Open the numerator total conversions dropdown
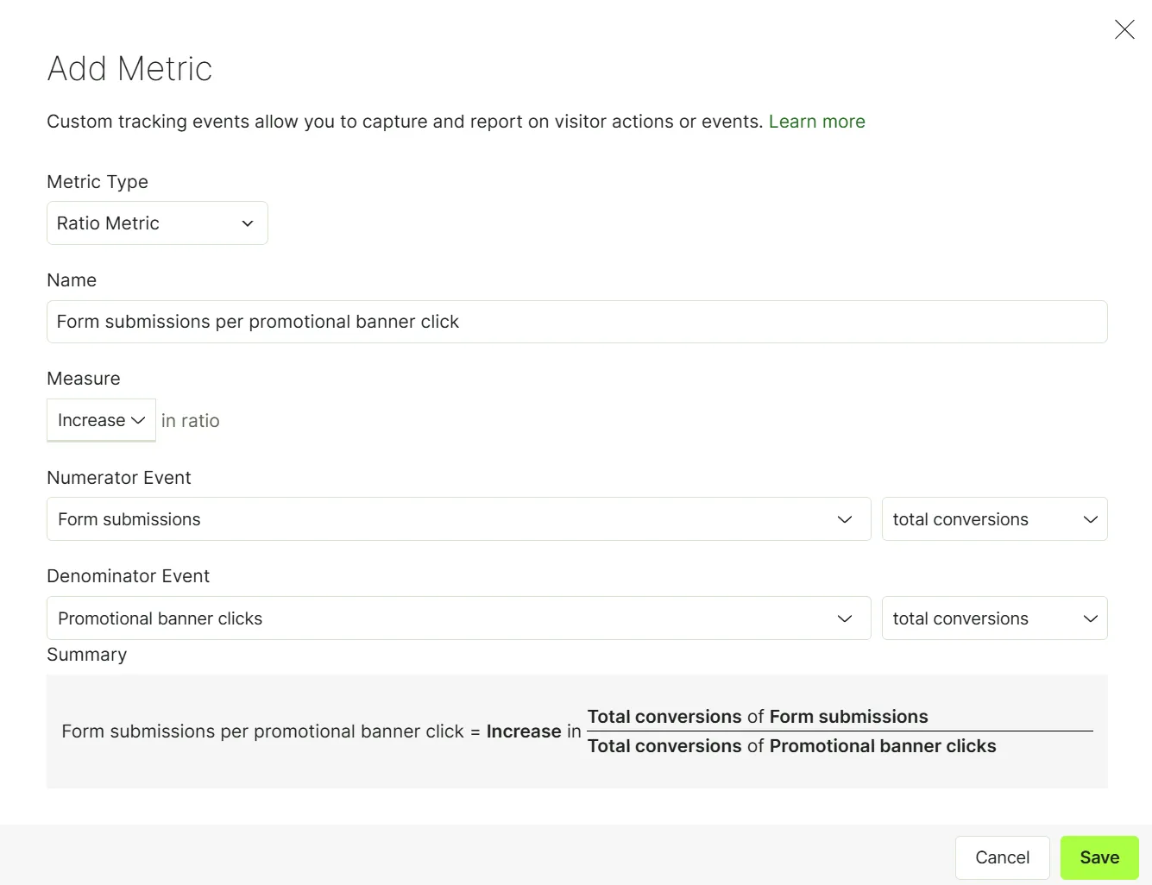The height and width of the screenshot is (885, 1152). [x=994, y=519]
